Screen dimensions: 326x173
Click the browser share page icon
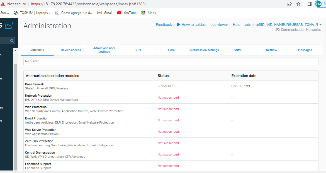click(289, 4)
